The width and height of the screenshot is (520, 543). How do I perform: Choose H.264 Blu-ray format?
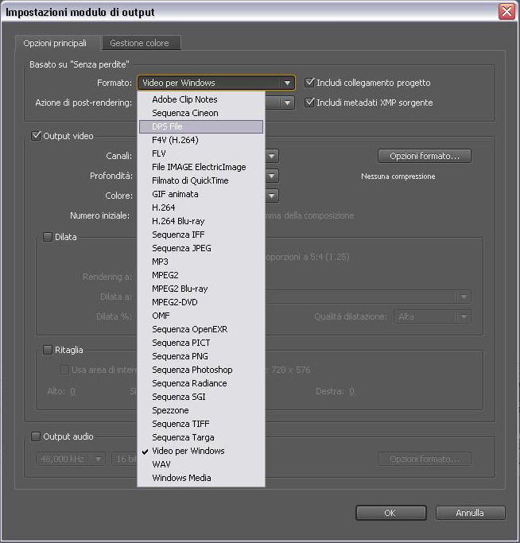[x=201, y=221]
